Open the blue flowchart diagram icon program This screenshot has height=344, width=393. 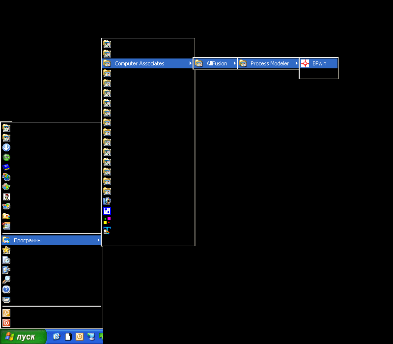tap(107, 211)
